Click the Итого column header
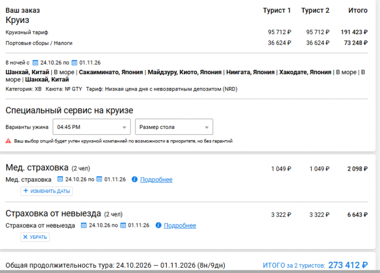The image size is (380, 273). click(x=358, y=11)
